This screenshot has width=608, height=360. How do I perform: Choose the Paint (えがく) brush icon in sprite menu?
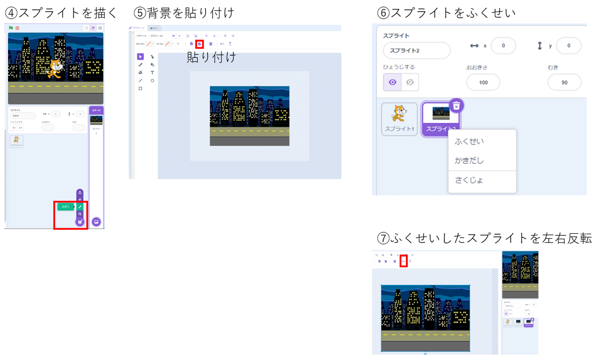pyautogui.click(x=80, y=207)
